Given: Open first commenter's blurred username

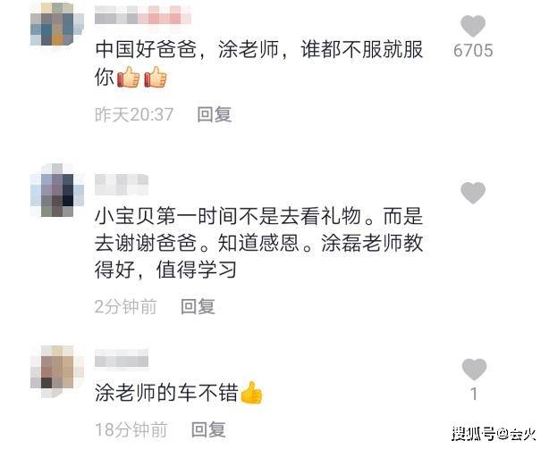Looking at the screenshot, I should click(x=143, y=14).
